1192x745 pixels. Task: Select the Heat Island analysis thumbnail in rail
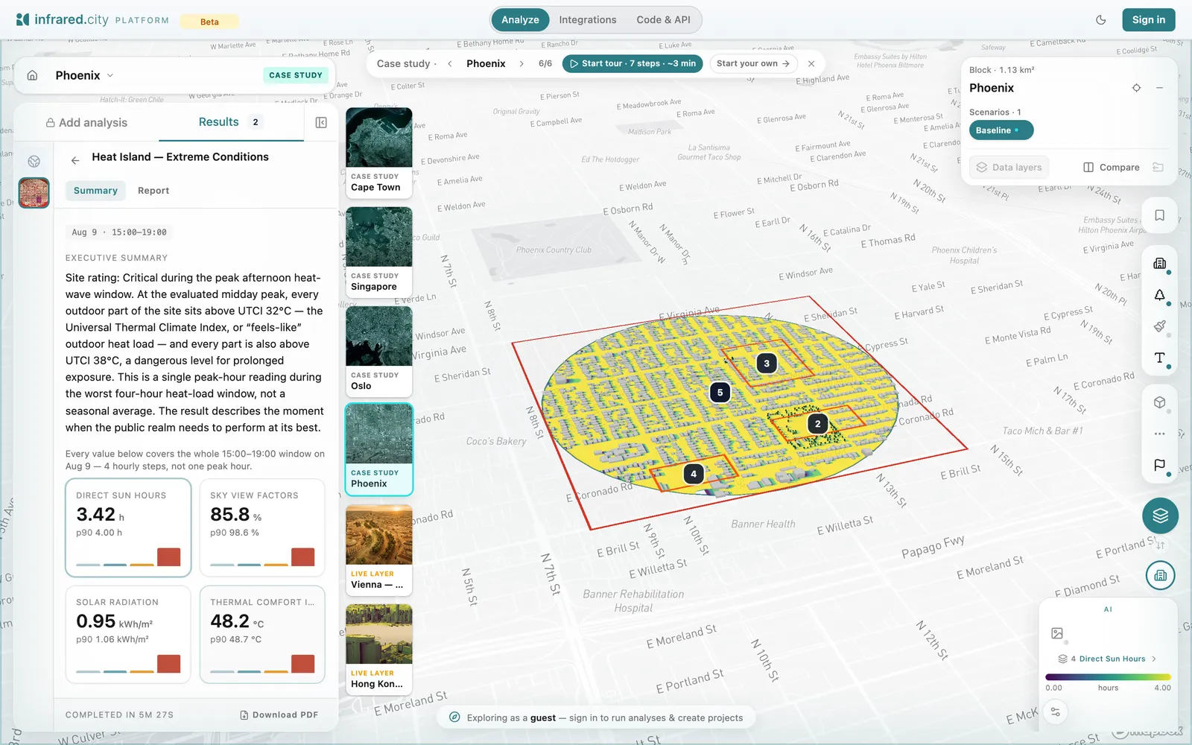pos(34,193)
